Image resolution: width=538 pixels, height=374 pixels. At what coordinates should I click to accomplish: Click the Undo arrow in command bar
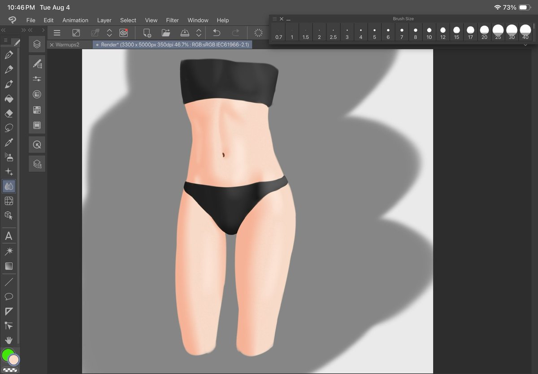pos(217,33)
